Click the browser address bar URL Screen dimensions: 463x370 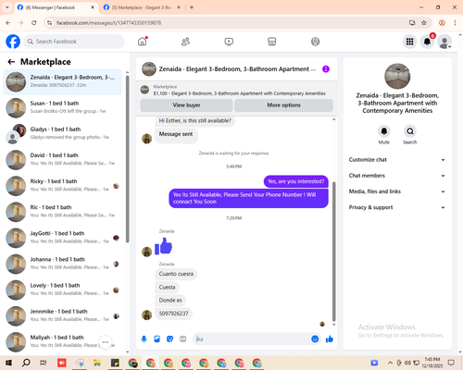108,23
